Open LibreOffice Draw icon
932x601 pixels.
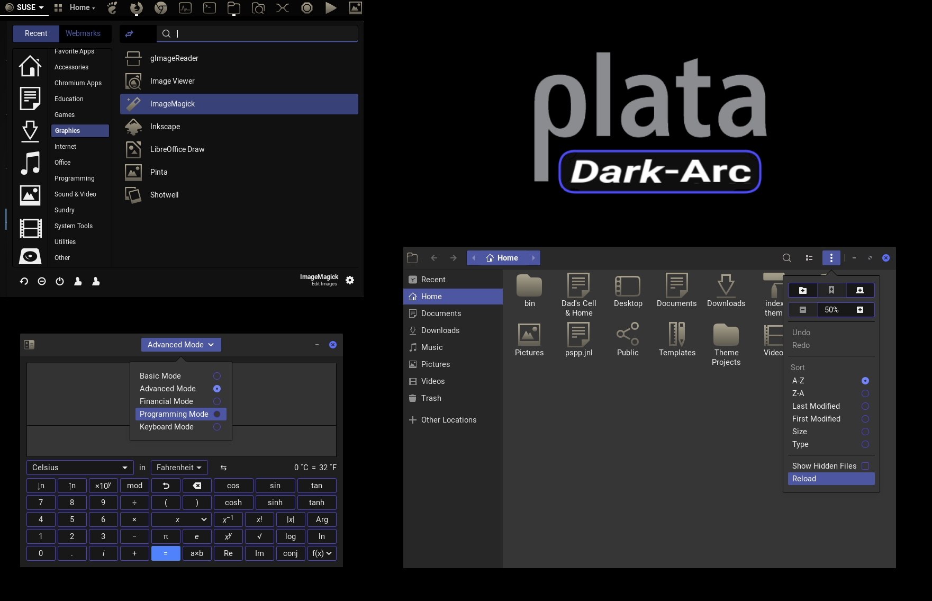click(133, 149)
